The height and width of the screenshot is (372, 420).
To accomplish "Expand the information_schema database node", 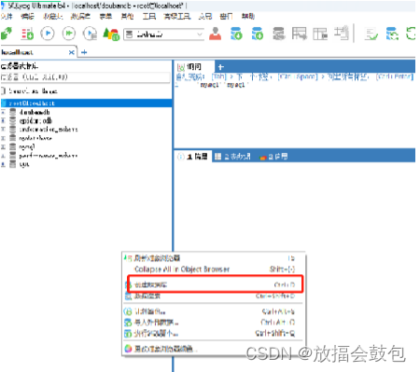I will point(3,130).
